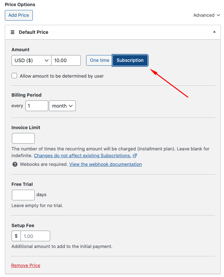Viewport: 224px width, 277px height.
Task: Click the Remove Price link
Action: (26, 265)
